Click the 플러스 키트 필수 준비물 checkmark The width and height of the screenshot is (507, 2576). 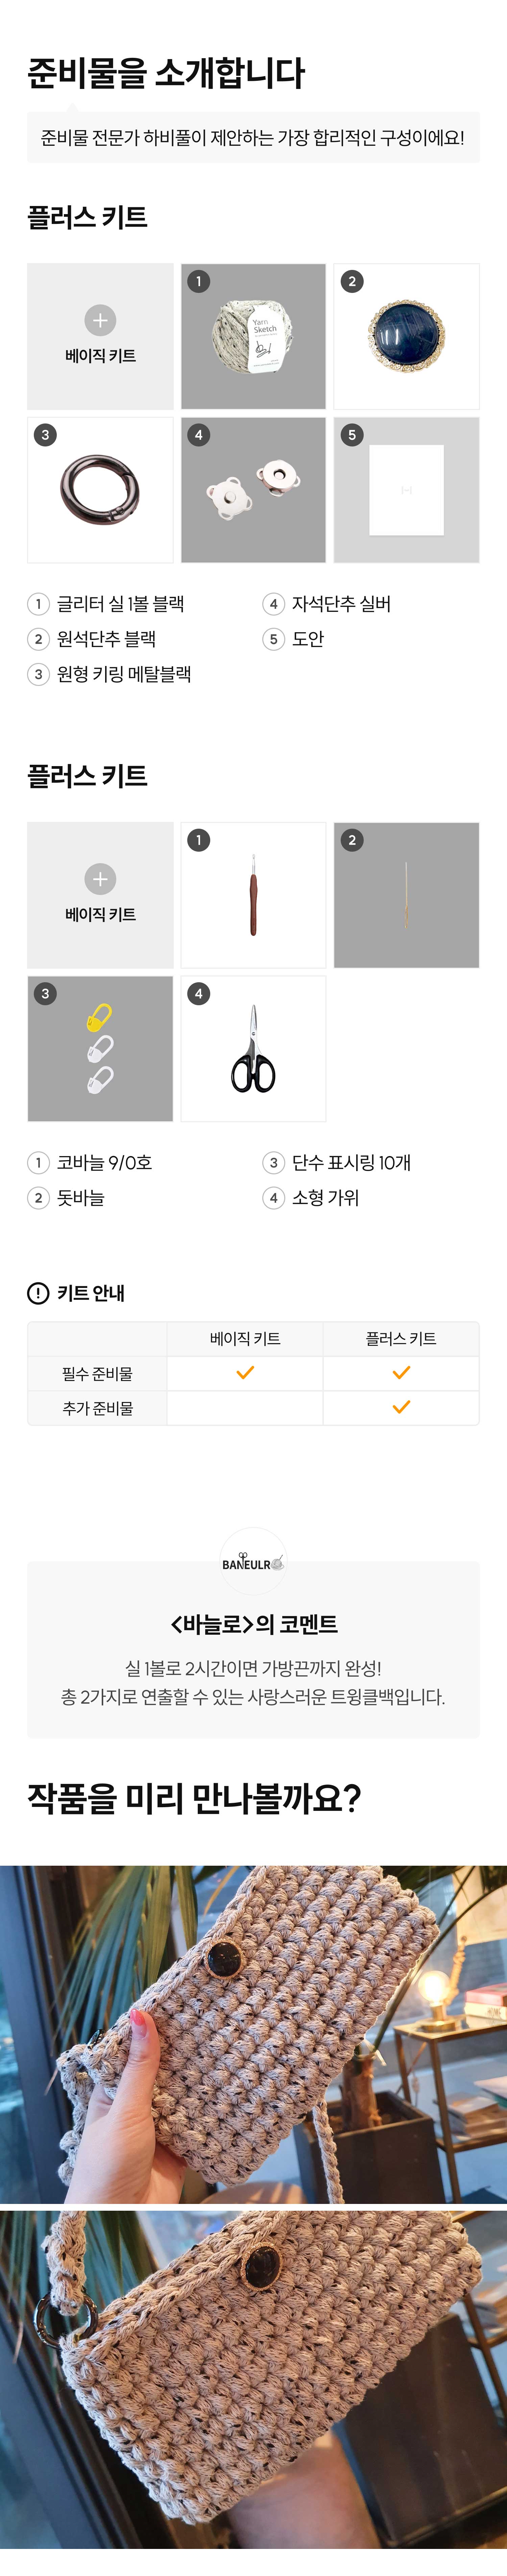[401, 1373]
